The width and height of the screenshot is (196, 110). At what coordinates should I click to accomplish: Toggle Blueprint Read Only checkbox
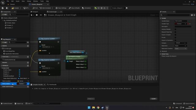pyautogui.click(x=175, y=32)
